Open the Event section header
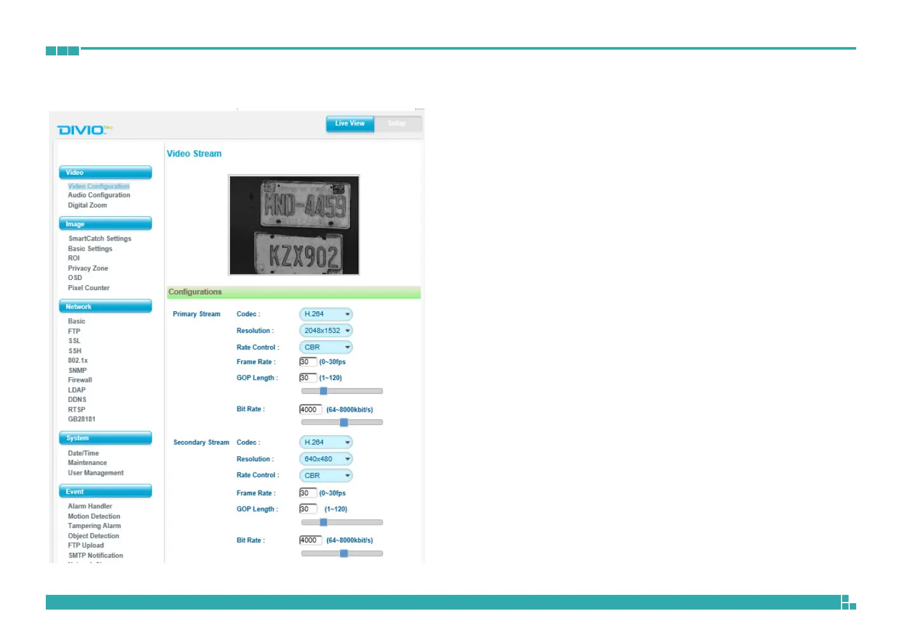Screen dimensions: 902x635 [x=106, y=491]
